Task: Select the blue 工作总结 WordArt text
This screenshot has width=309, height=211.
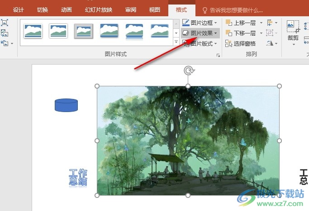Action: [x=78, y=177]
